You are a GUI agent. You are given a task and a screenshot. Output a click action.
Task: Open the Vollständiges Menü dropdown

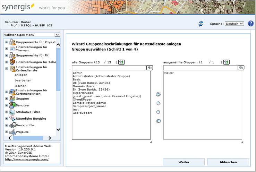32,35
